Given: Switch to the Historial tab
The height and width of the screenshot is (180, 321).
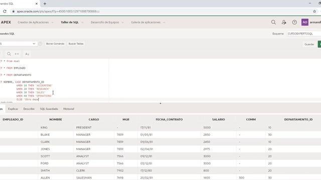Looking at the screenshot, I should pos(69,109).
